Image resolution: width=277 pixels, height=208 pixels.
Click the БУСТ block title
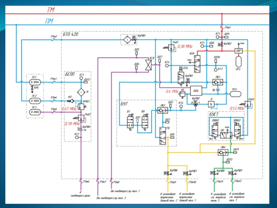click(214, 114)
